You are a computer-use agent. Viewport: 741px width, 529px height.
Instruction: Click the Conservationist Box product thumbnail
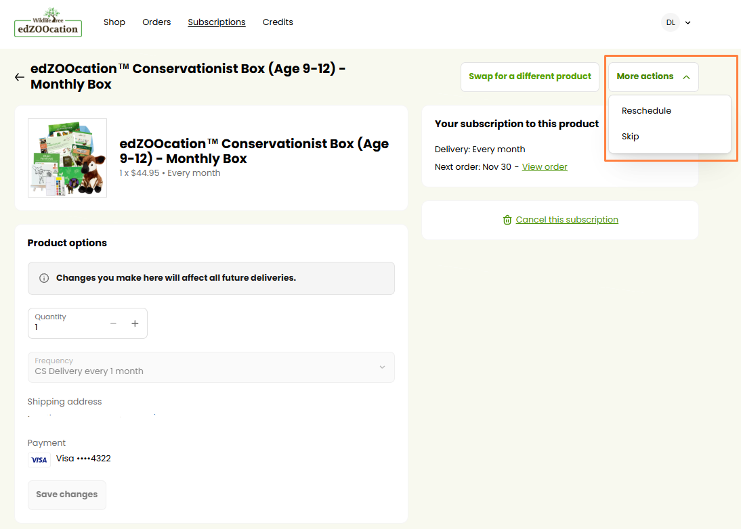(x=67, y=158)
